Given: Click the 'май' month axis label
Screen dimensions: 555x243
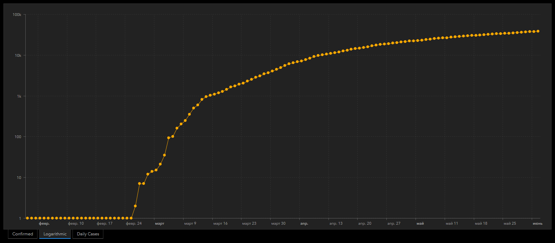Looking at the screenshot, I should [420, 224].
